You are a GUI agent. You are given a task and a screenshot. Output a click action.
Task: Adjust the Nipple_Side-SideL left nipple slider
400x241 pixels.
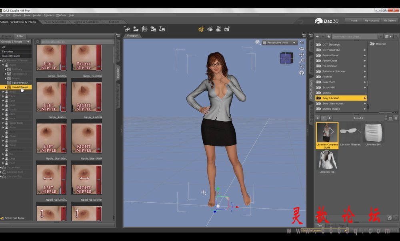click(63, 179)
